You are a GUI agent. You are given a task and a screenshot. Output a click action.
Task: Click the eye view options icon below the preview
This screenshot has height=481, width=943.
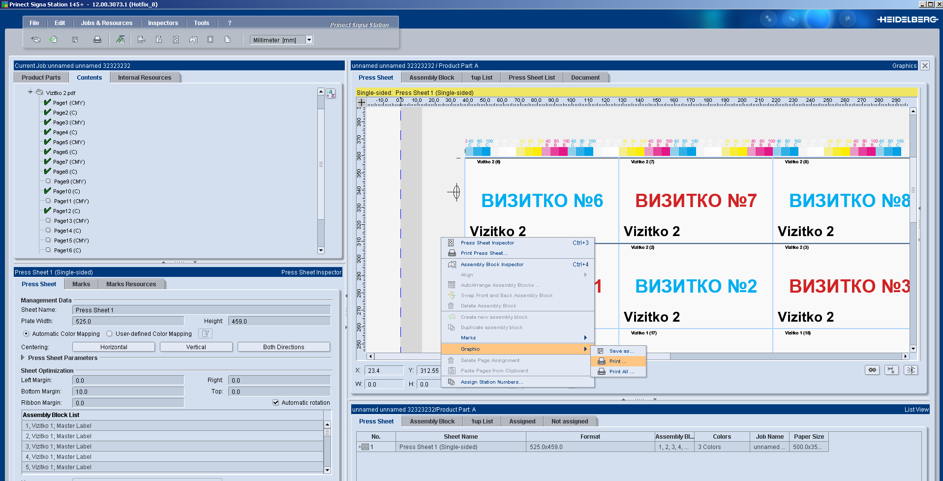coord(911,370)
